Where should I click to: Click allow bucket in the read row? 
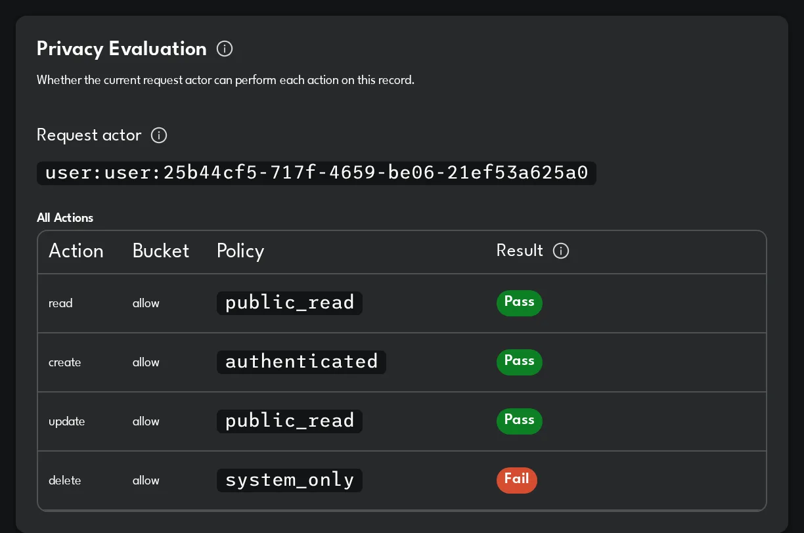(146, 303)
